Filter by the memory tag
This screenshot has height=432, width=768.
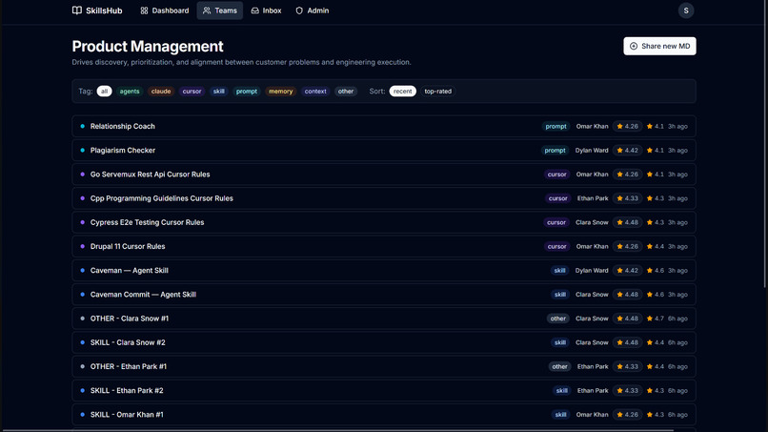click(281, 92)
